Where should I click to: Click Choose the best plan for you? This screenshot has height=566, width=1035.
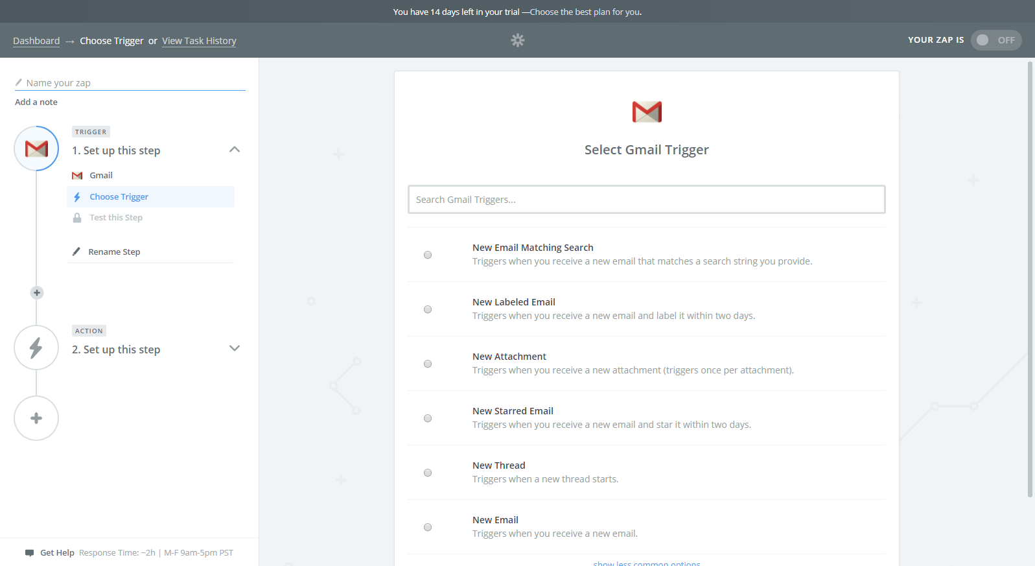pos(585,12)
